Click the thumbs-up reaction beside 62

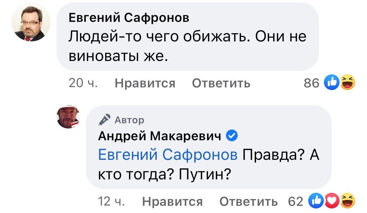316,201
